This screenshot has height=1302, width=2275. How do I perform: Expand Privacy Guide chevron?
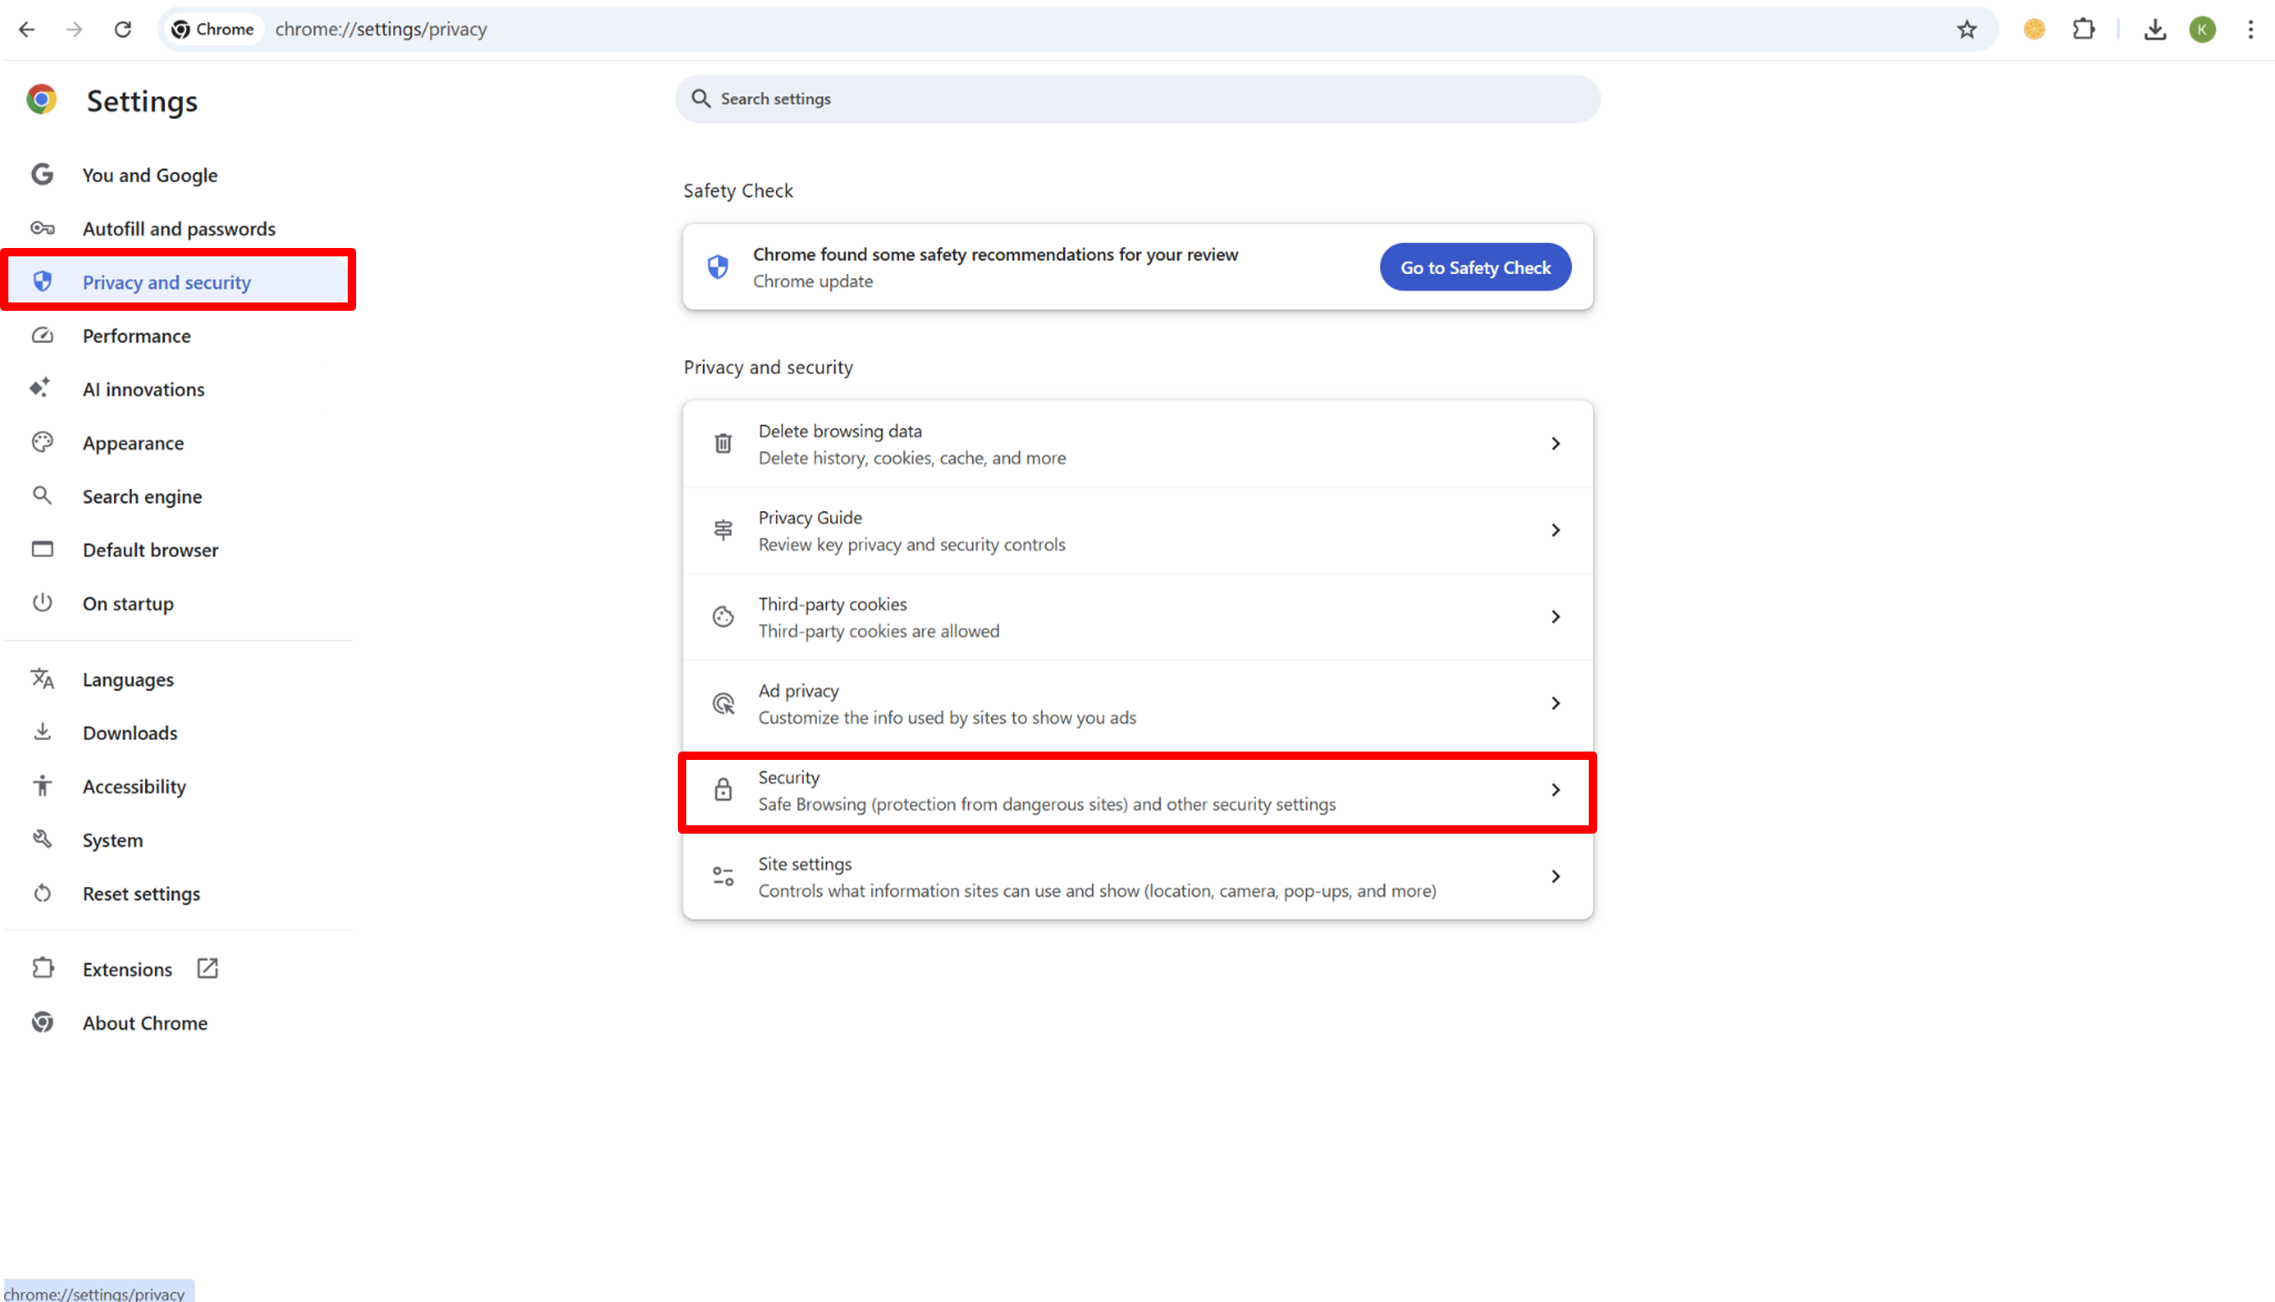click(1555, 530)
